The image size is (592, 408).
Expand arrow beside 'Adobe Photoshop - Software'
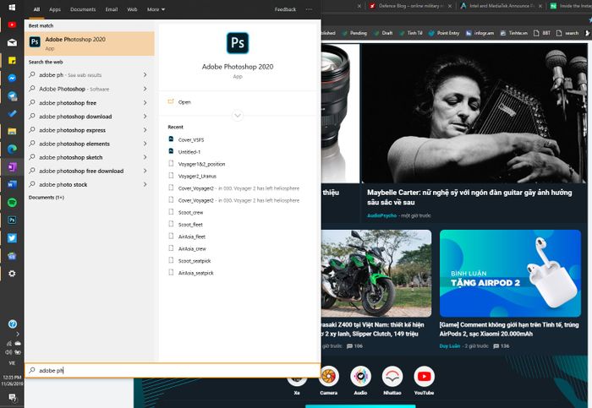(145, 89)
